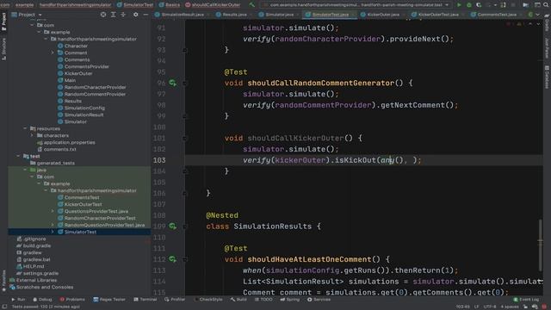Open the Project panel settings gear
This screenshot has width=551, height=310.
click(x=136, y=15)
